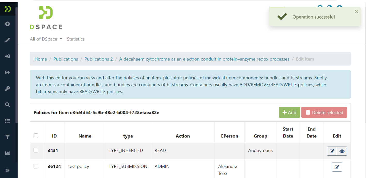366x178 pixels.
Task: Toggle the select-all checkbox in table header
Action: [36, 136]
